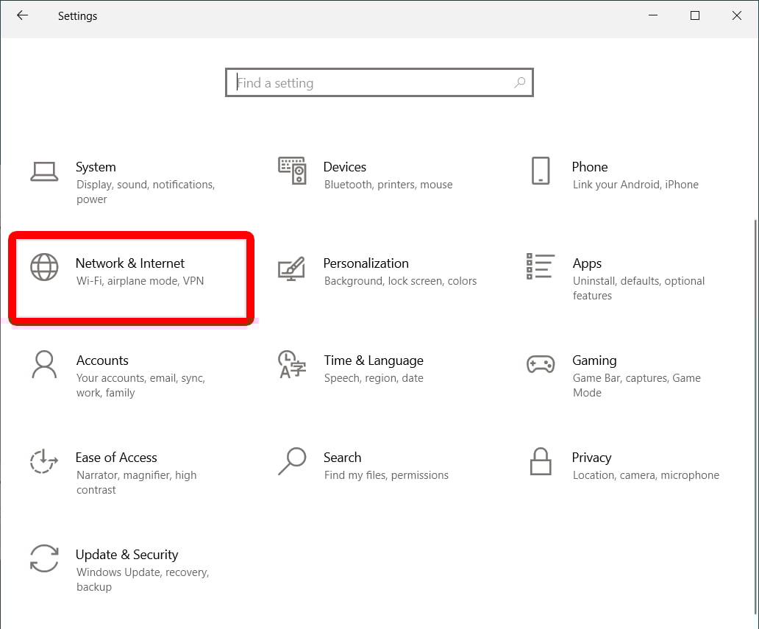This screenshot has height=629, width=759.
Task: Go back using the back arrow
Action: coord(22,15)
